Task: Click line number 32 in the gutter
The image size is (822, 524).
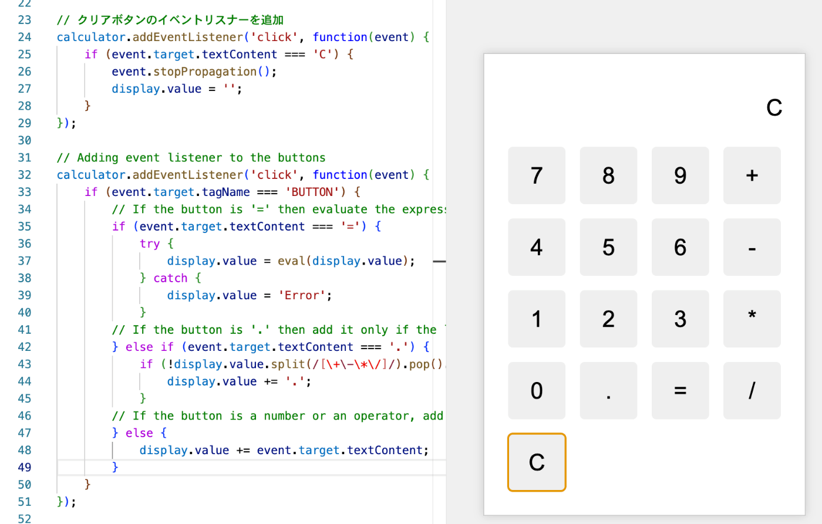Action: [x=25, y=175]
